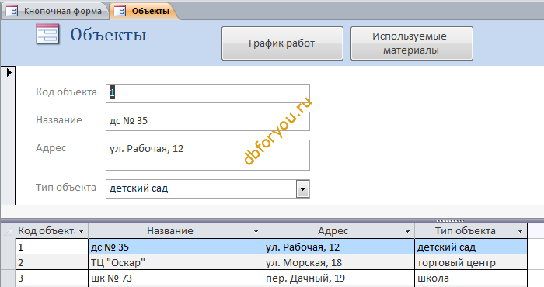Click the Адрес label in the form
Screen dimensions: 544x287
pos(51,148)
